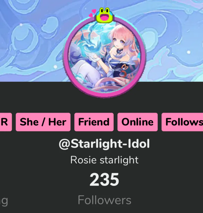Click the Rosie starlight display name
Screen dimensions: 203x213
104,160
